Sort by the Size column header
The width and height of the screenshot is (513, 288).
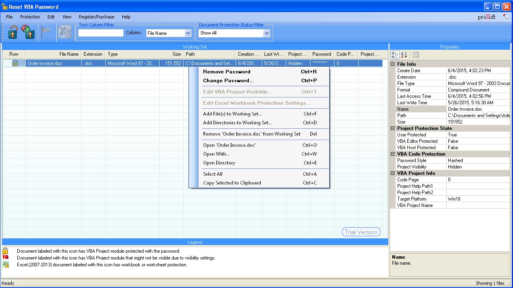[x=171, y=54]
